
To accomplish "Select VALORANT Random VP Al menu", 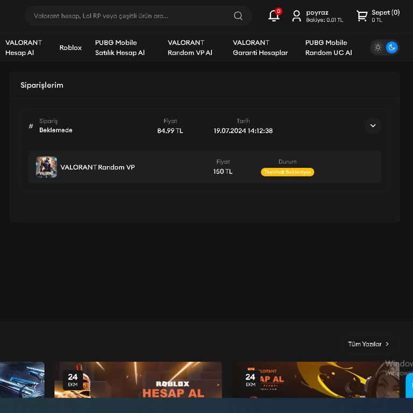I will pos(190,47).
